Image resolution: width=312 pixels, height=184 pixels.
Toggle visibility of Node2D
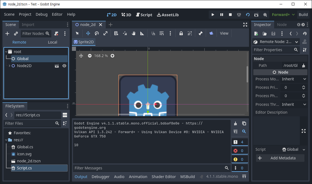tap(64, 66)
